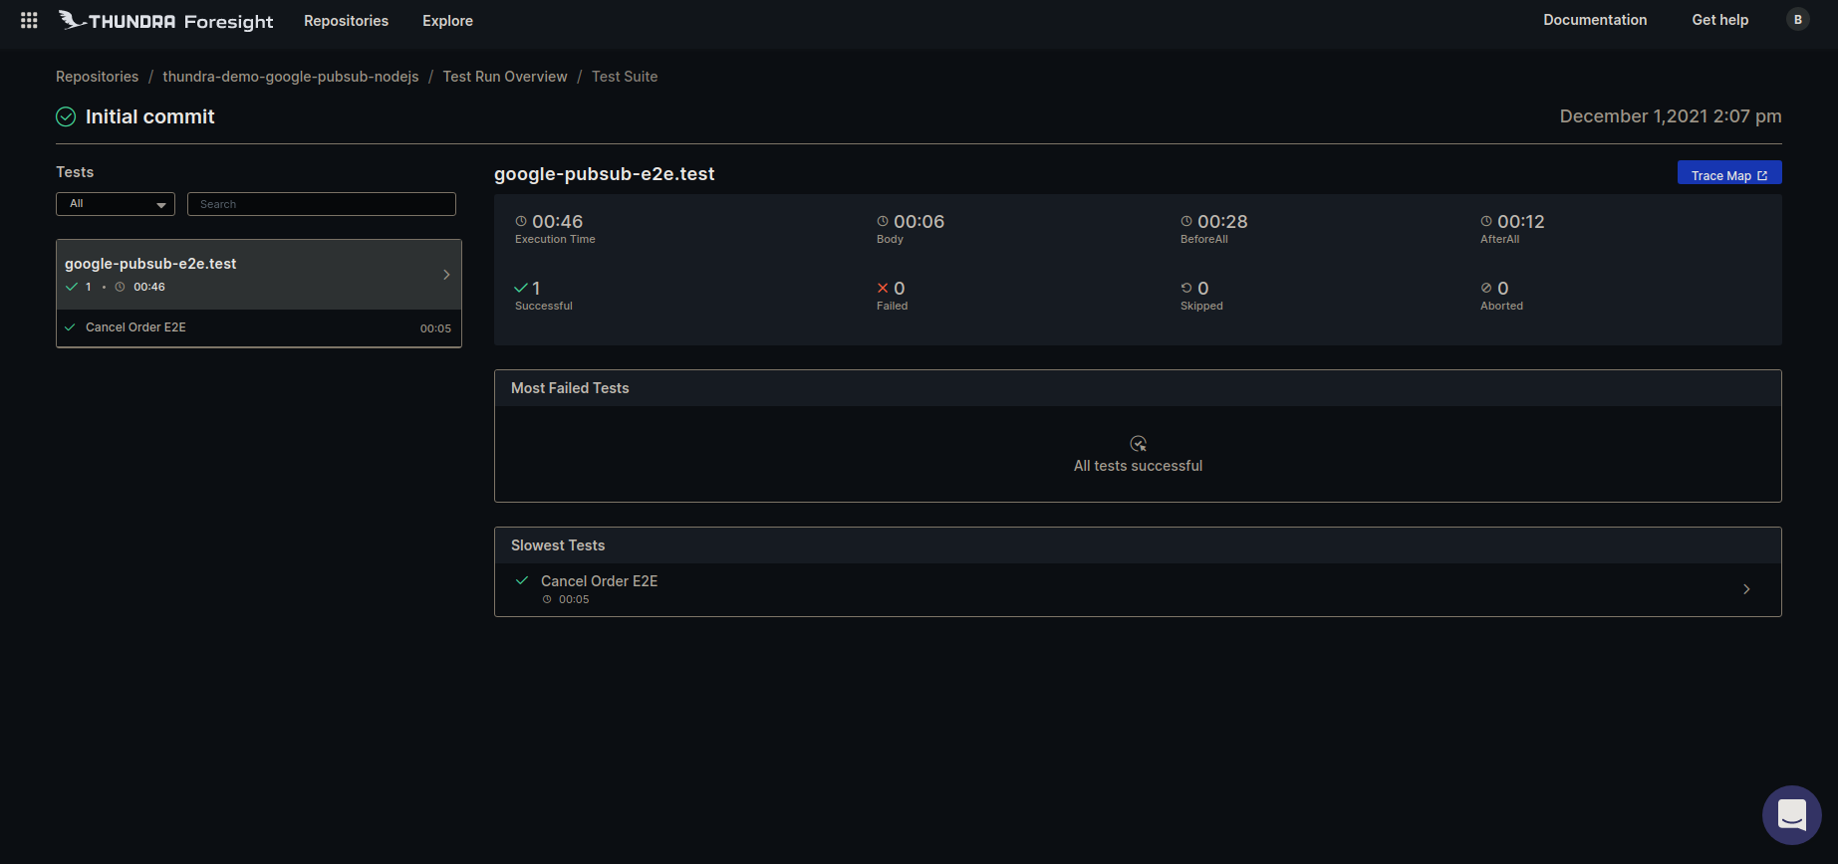Open the Documentation link
1838x864 pixels.
pos(1595,20)
